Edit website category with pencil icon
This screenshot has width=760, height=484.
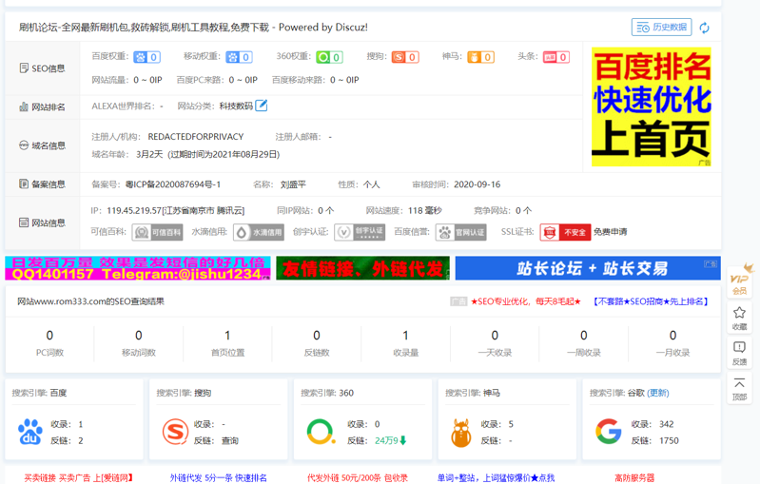262,106
